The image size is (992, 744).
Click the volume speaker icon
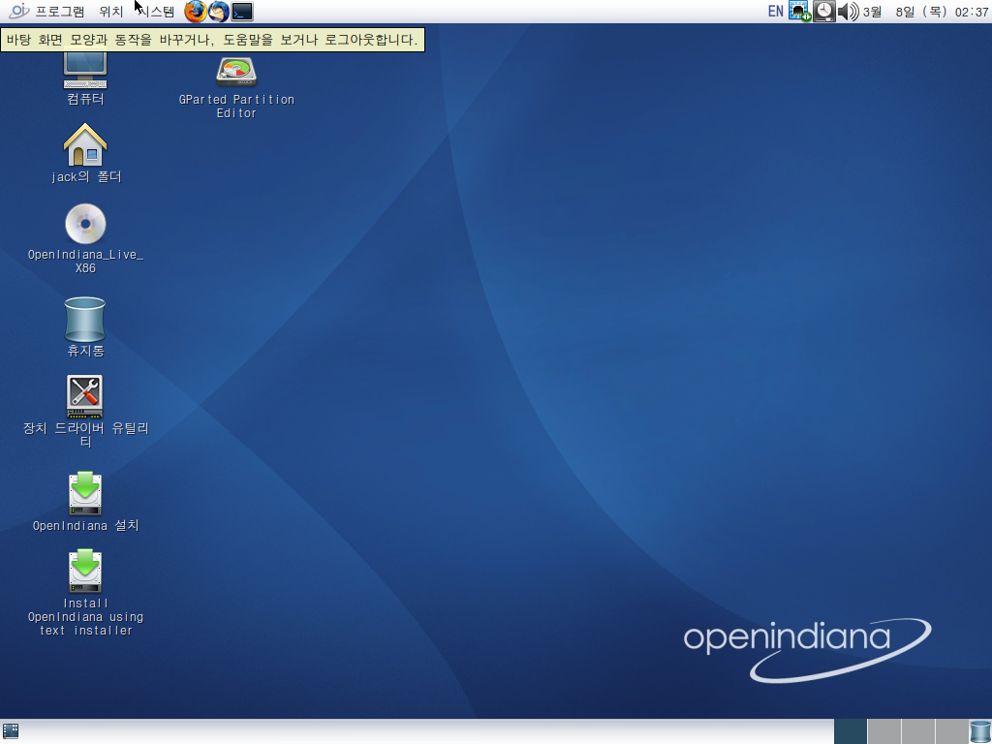[848, 12]
